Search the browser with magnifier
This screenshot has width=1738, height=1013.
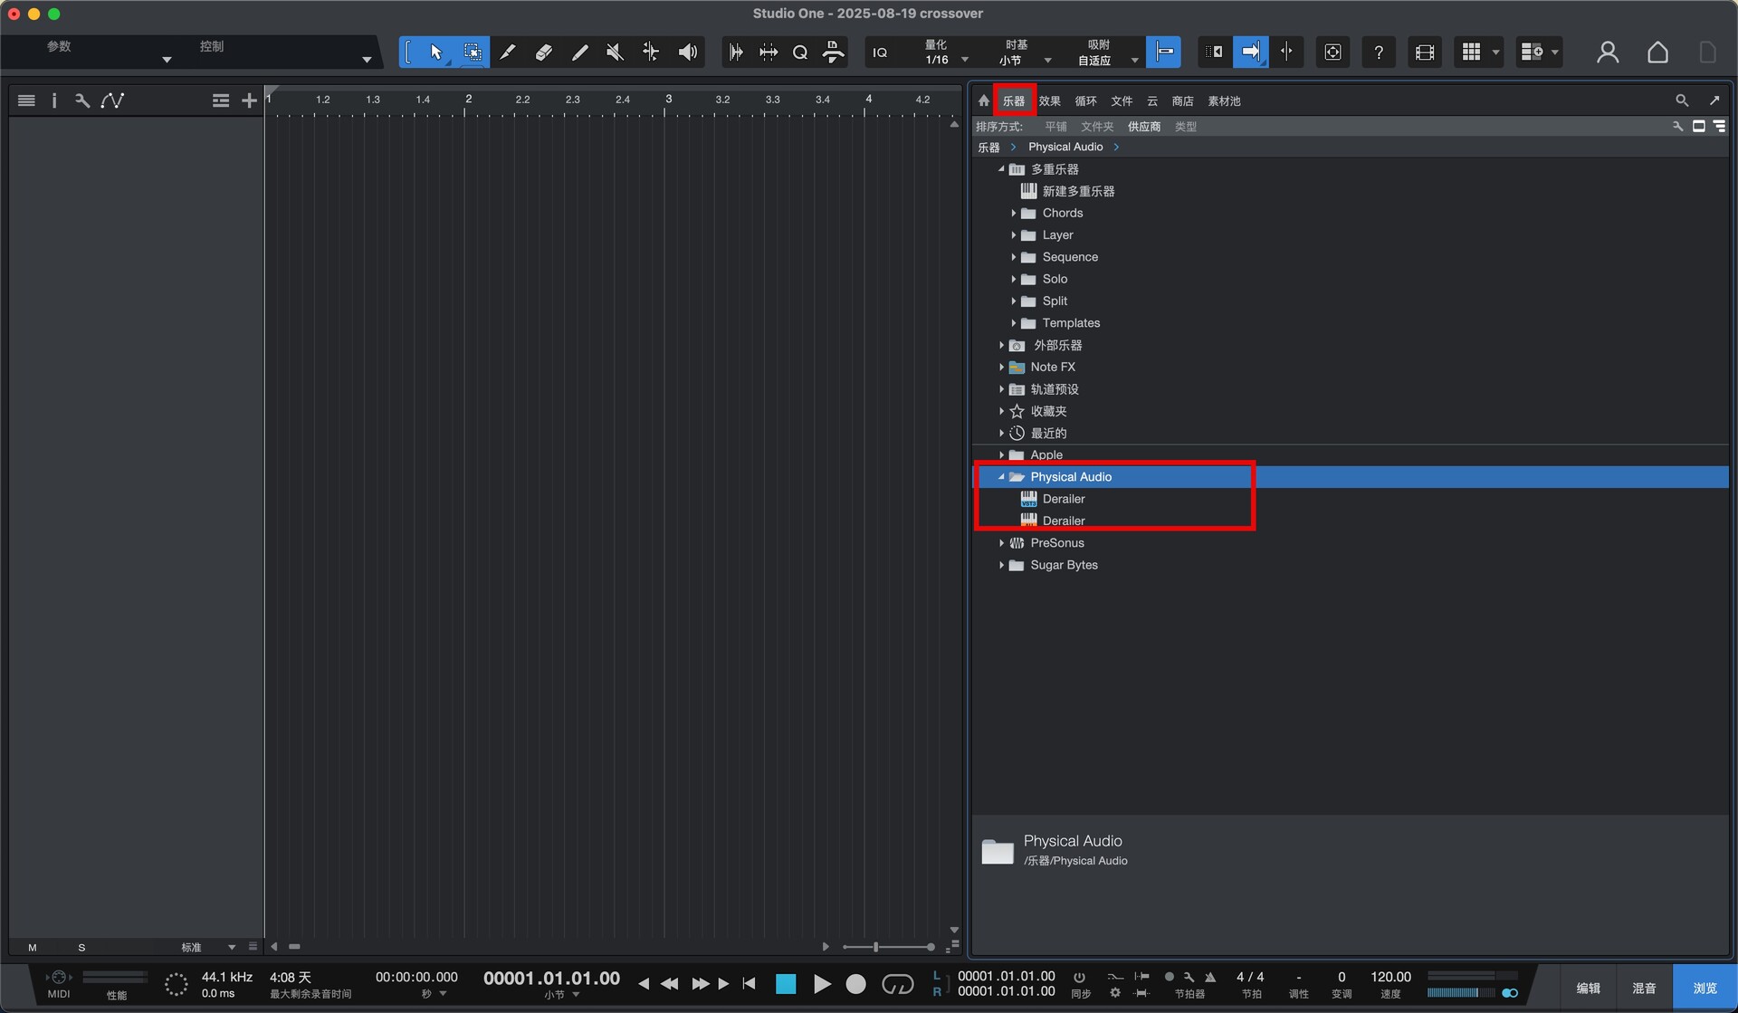[x=1682, y=100]
